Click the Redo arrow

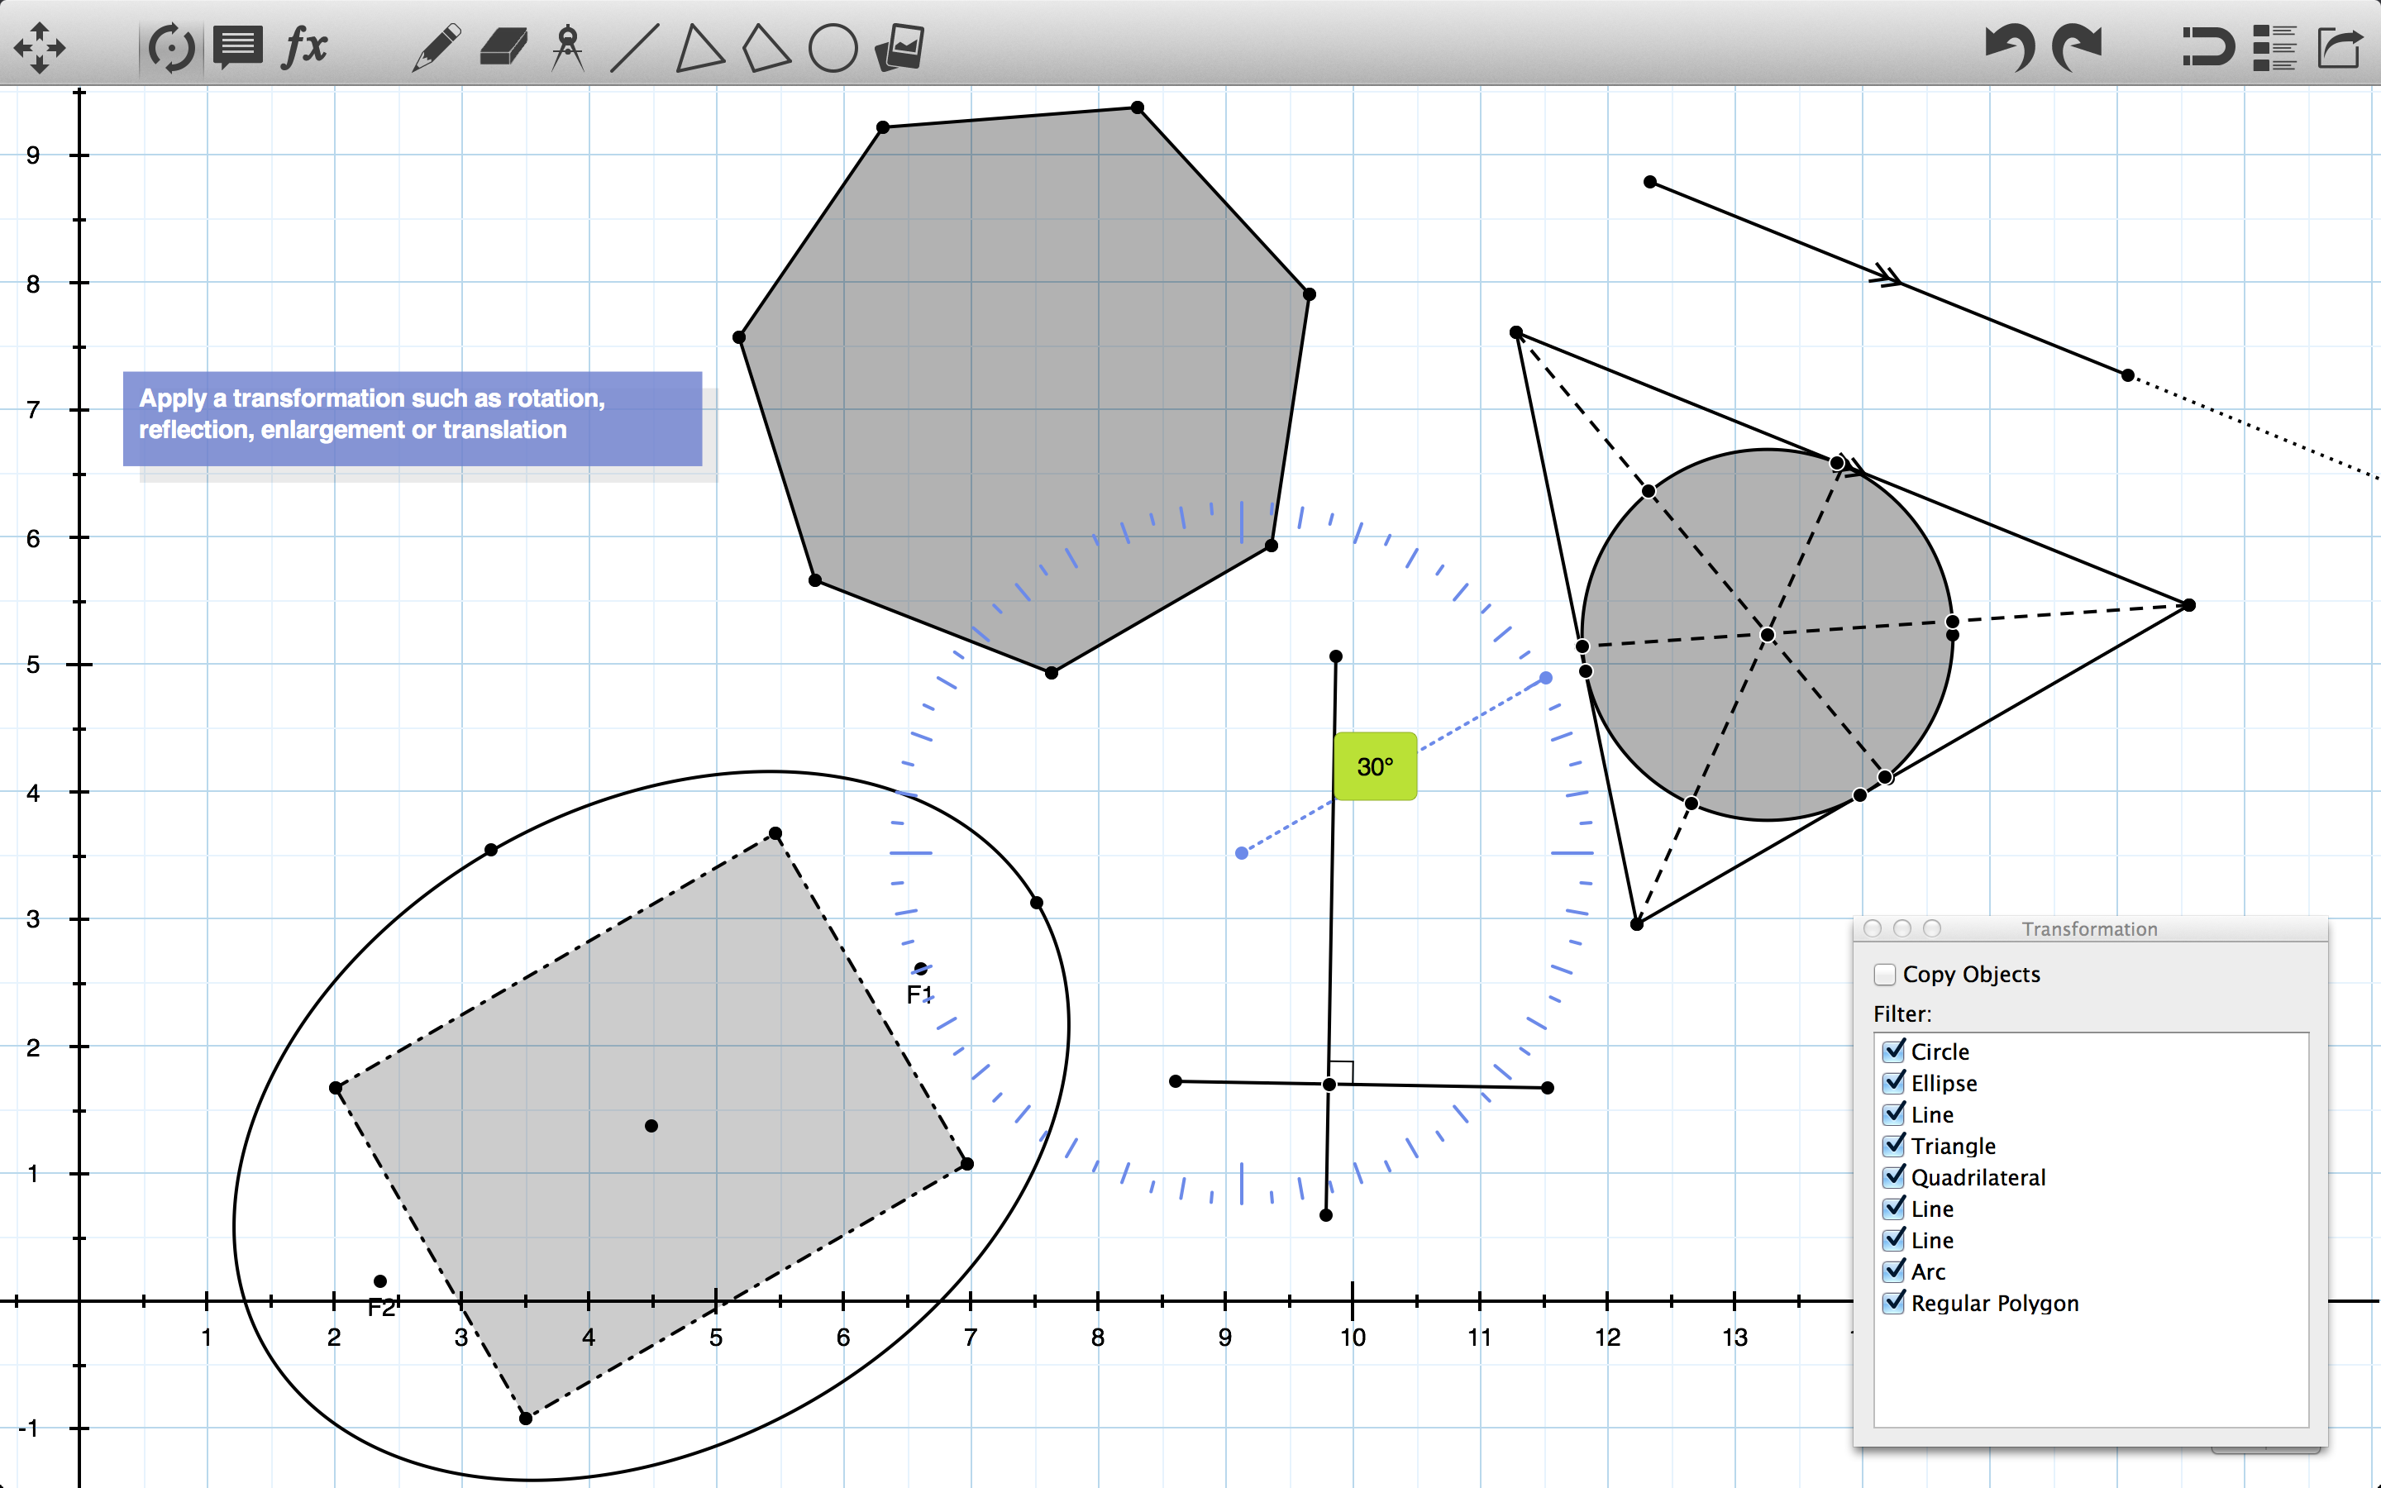pyautogui.click(x=2076, y=47)
